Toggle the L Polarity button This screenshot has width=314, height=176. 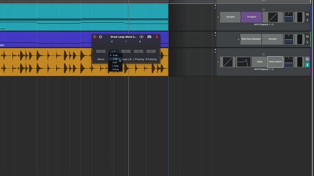138,51
